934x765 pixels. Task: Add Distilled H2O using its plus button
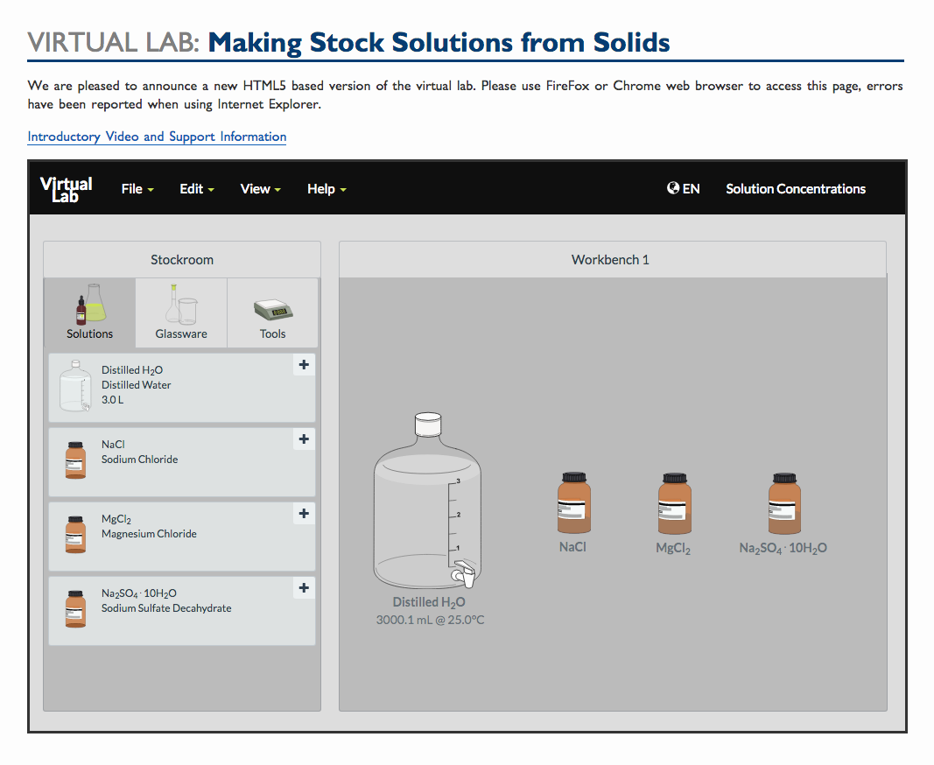point(303,365)
